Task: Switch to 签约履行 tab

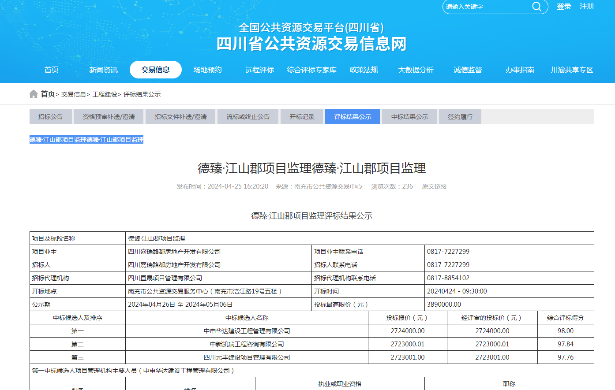Action: (460, 117)
